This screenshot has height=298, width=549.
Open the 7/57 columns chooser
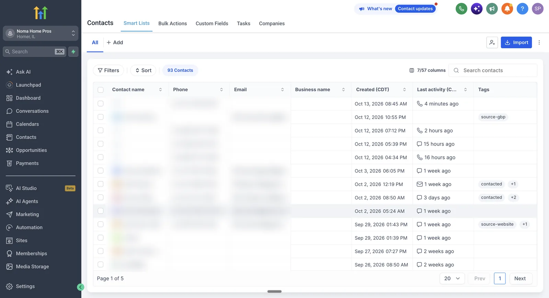[x=427, y=70]
